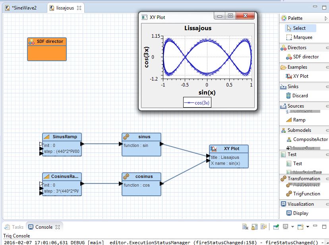Pick the TrigFunction entry in the palette

pyautogui.click(x=303, y=194)
